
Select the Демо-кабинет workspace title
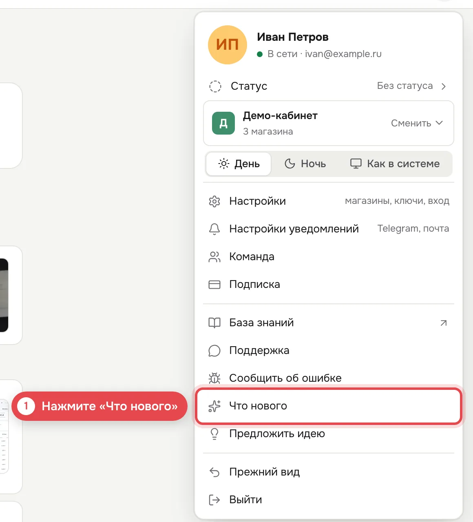tap(280, 116)
